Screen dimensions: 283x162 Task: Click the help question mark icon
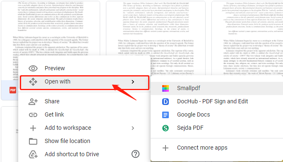tap(135, 154)
